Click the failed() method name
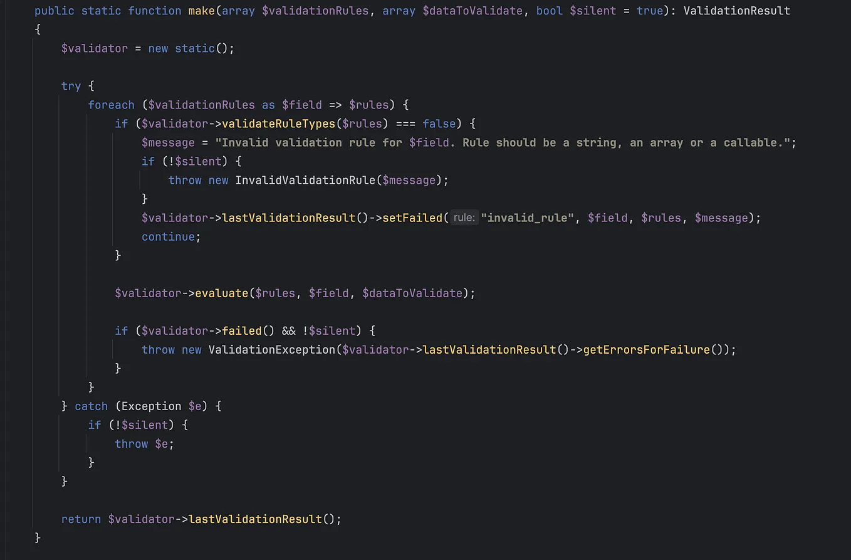This screenshot has width=851, height=560. [243, 330]
